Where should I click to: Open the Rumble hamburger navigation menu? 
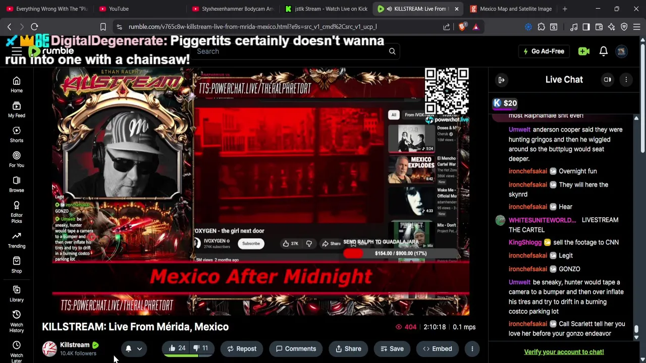17,51
